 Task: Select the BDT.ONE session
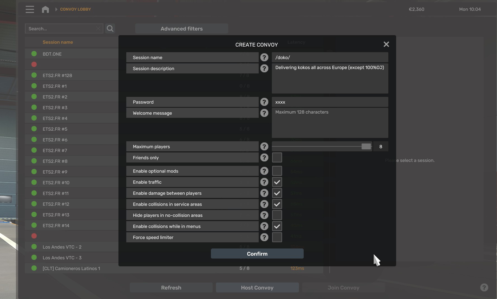72,54
